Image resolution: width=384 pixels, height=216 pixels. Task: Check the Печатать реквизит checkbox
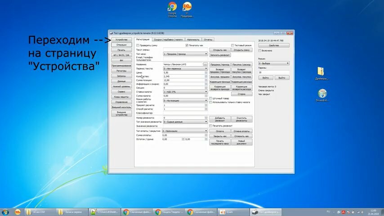coord(210,126)
